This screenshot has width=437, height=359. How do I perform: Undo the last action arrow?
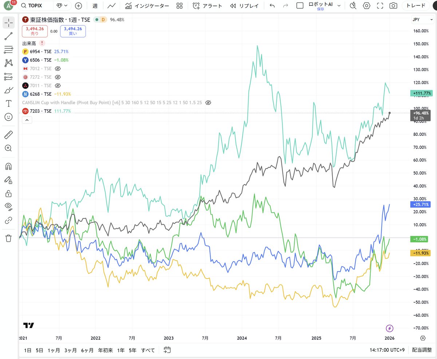coord(272,6)
